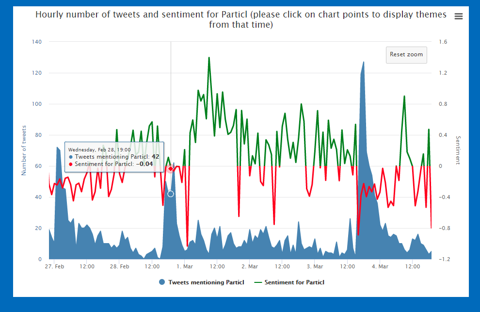The height and width of the screenshot is (312, 480).
Task: Select the white circle tweets data point
Action: click(x=171, y=194)
